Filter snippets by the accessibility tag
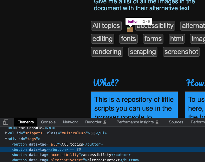Viewport: 205px width, 162px height. 155,26
